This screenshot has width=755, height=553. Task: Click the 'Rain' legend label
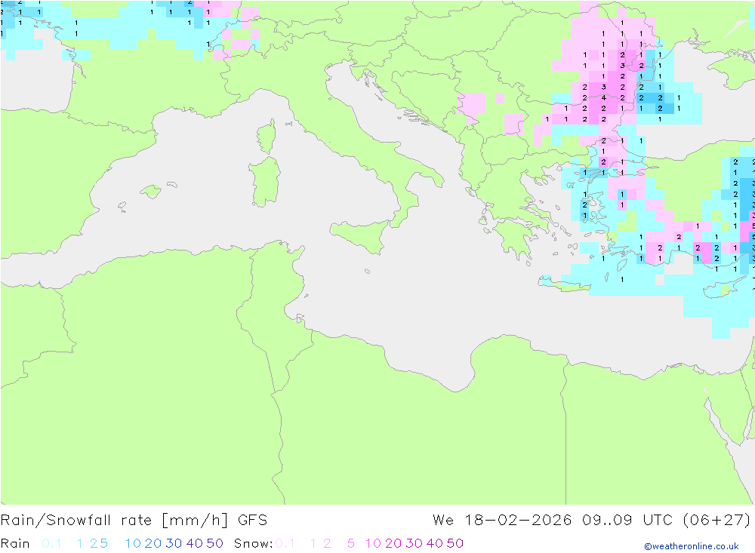point(15,543)
